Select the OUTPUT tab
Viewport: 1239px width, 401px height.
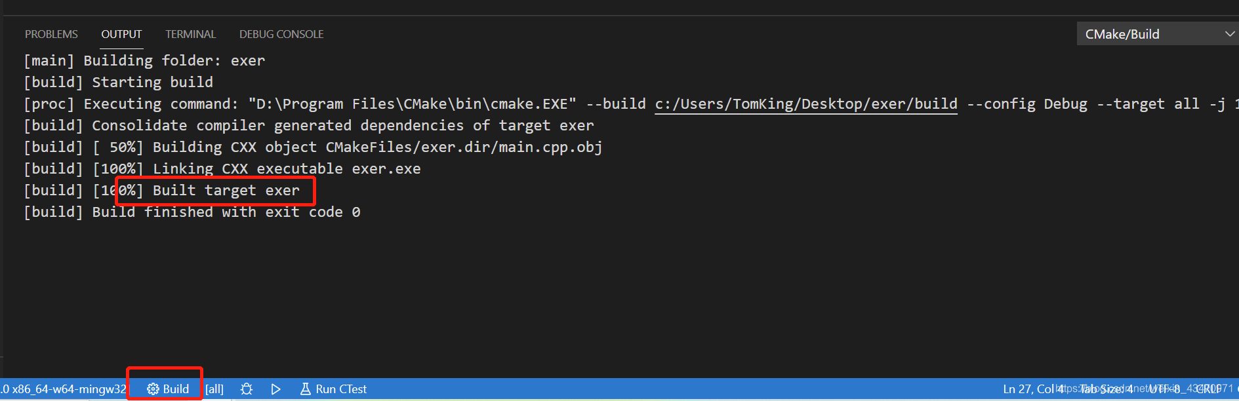pos(121,33)
